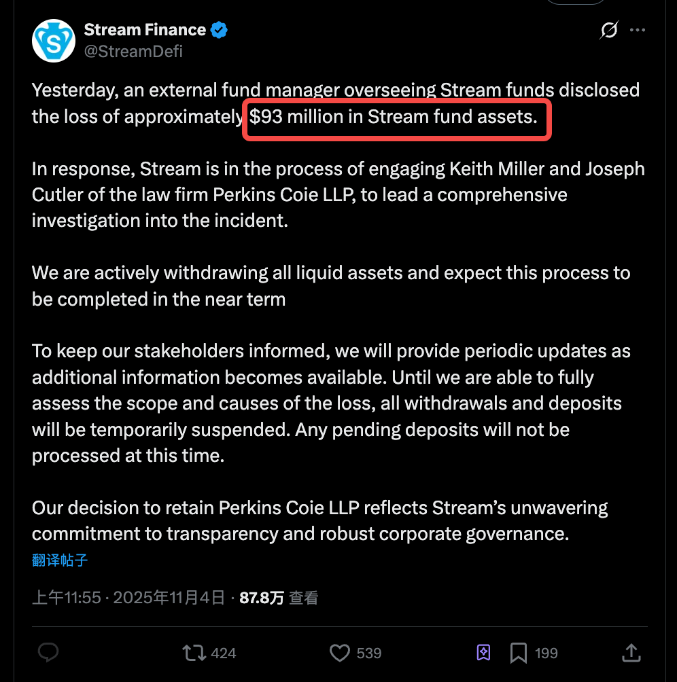This screenshot has width=677, height=682.
Task: Translate the post using 翻译帖子
Action: (60, 560)
